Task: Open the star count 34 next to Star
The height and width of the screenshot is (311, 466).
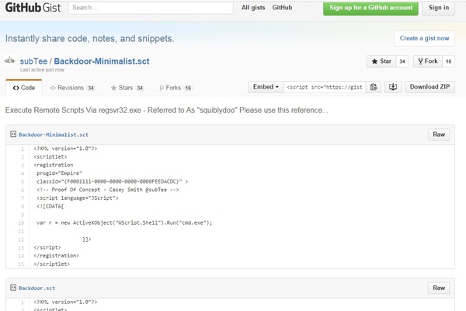Action: tap(402, 61)
